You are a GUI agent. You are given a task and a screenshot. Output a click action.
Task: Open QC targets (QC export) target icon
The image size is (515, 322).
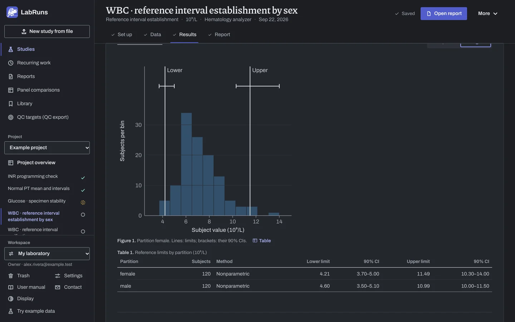(11, 117)
